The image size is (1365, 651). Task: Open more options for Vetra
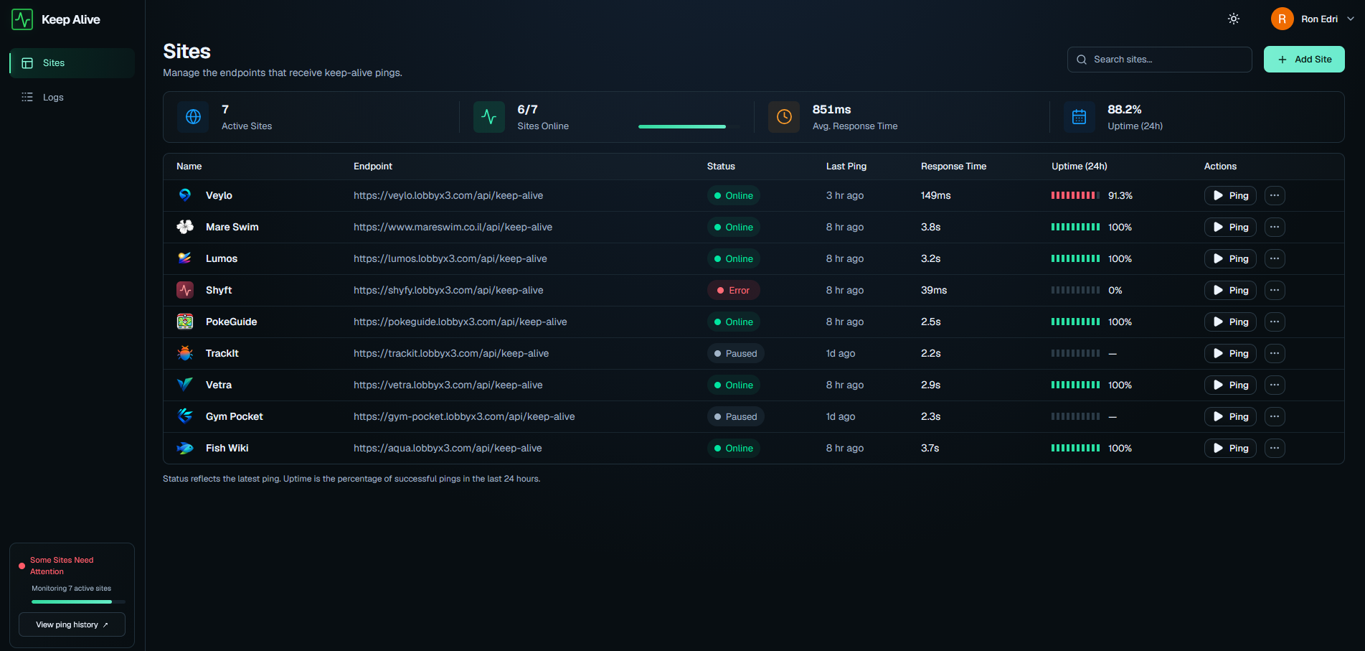click(x=1275, y=385)
